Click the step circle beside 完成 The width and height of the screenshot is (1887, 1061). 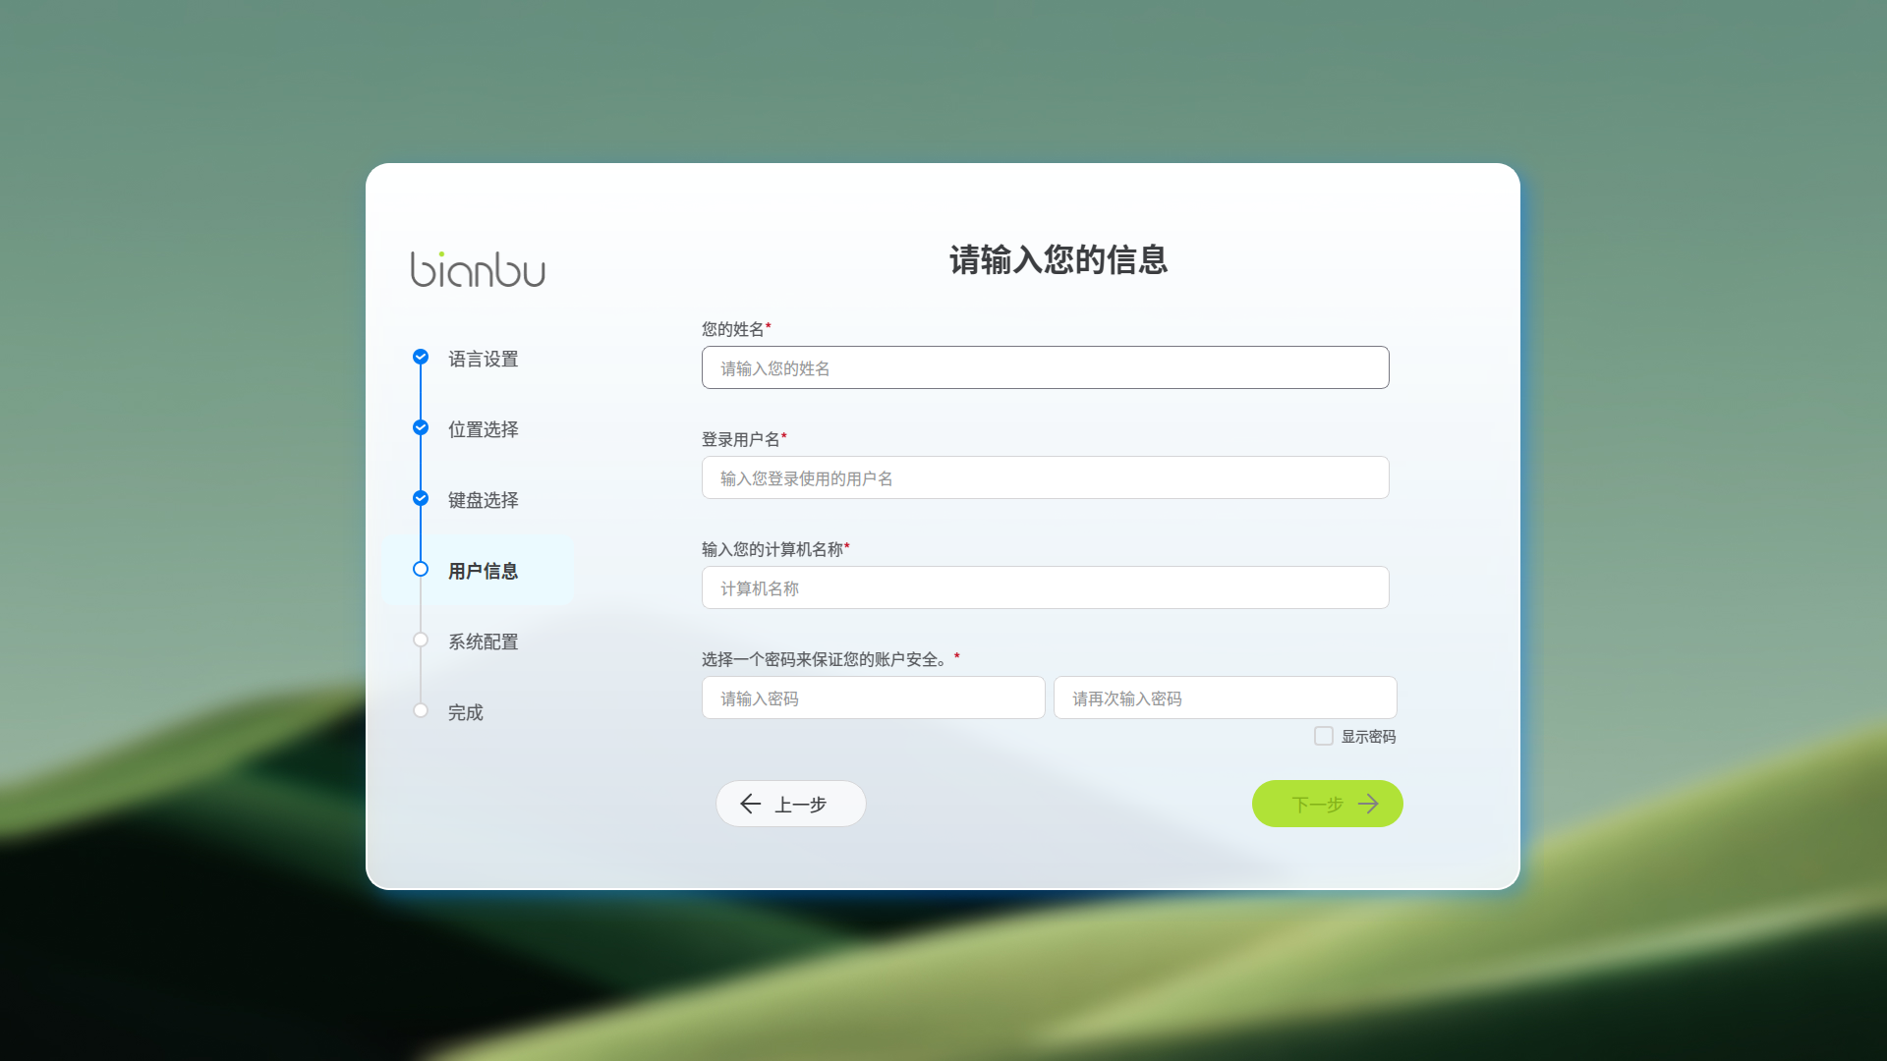click(x=421, y=710)
